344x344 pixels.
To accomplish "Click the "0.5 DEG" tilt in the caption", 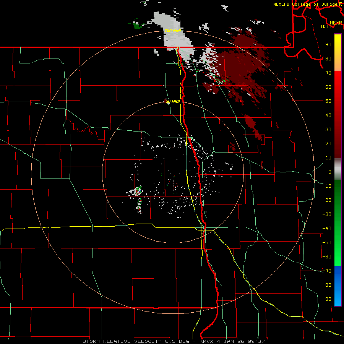I will click(x=177, y=341).
